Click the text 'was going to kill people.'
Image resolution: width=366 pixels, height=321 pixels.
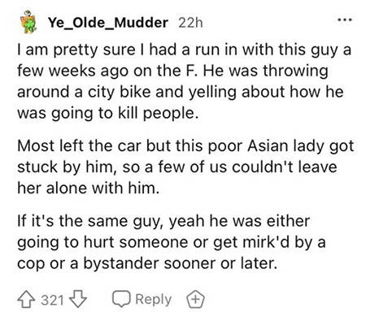[106, 113]
